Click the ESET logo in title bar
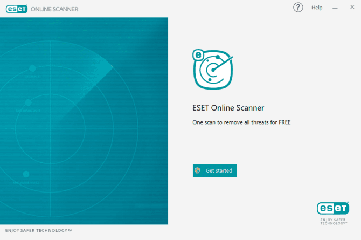Viewport: 361px width, 240px height. pos(17,8)
